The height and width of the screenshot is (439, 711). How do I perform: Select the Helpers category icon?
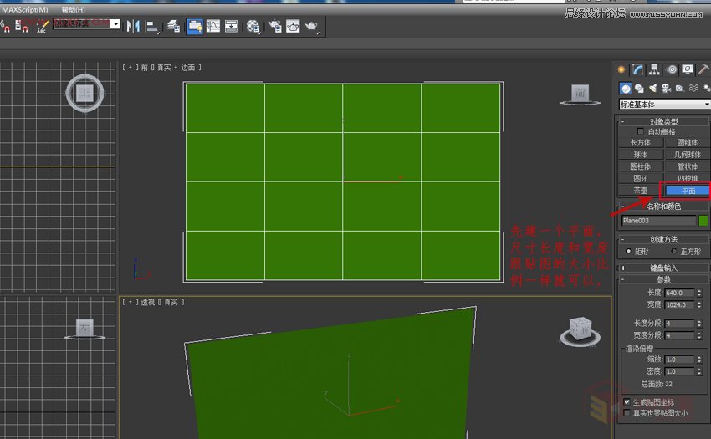[x=680, y=88]
